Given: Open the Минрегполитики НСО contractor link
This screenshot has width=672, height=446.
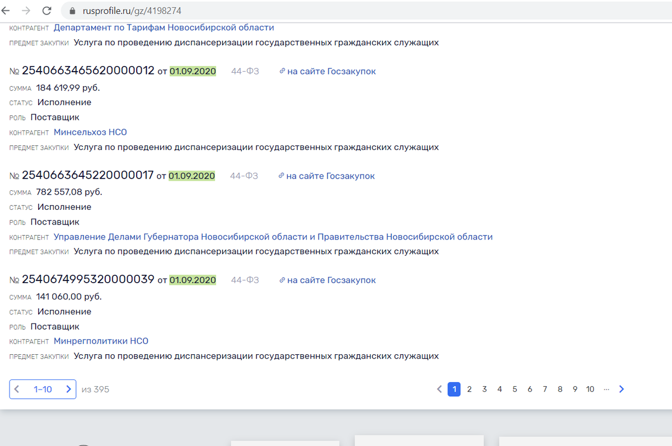Looking at the screenshot, I should tap(101, 341).
